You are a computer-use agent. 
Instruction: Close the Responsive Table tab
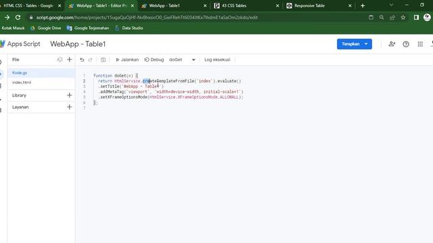tap(350, 5)
